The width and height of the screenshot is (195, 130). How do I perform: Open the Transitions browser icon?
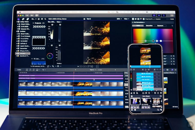pyautogui.click(x=175, y=70)
